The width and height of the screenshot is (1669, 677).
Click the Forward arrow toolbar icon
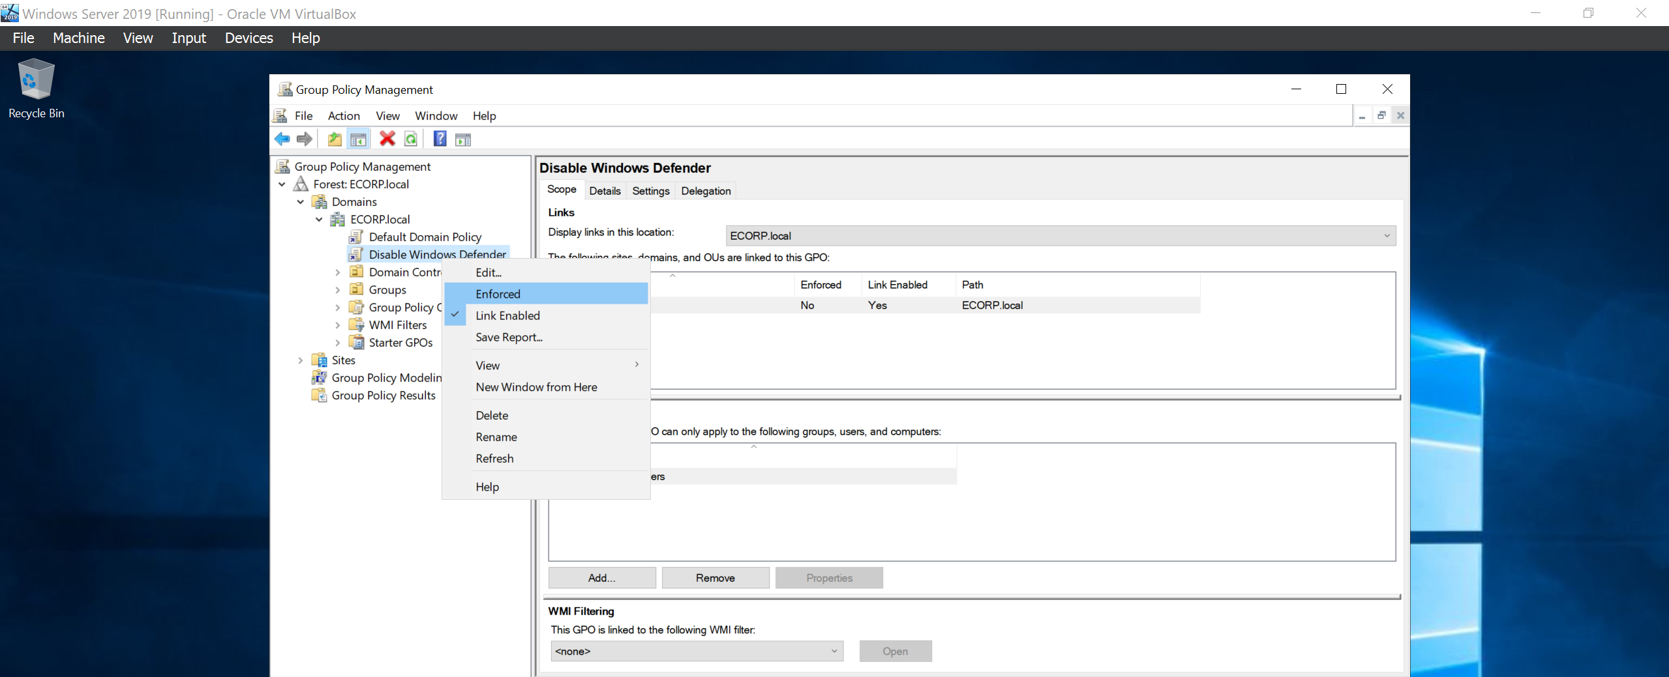click(305, 139)
